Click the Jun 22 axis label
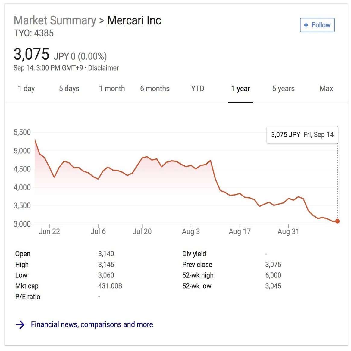The width and height of the screenshot is (351, 351). 49,232
